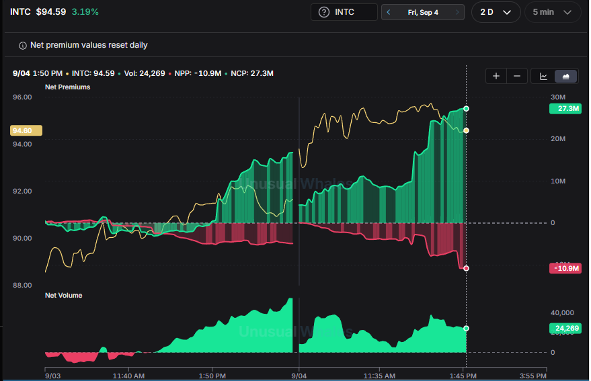591x381 pixels.
Task: Open the 2 D range dropdown
Action: tap(496, 12)
